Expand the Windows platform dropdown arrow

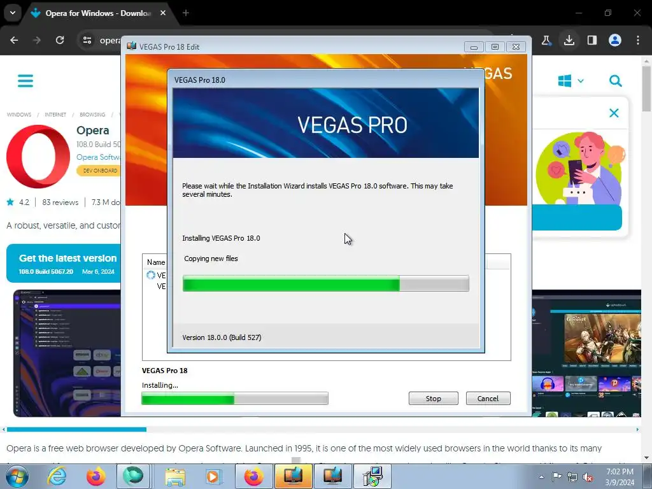(x=581, y=81)
